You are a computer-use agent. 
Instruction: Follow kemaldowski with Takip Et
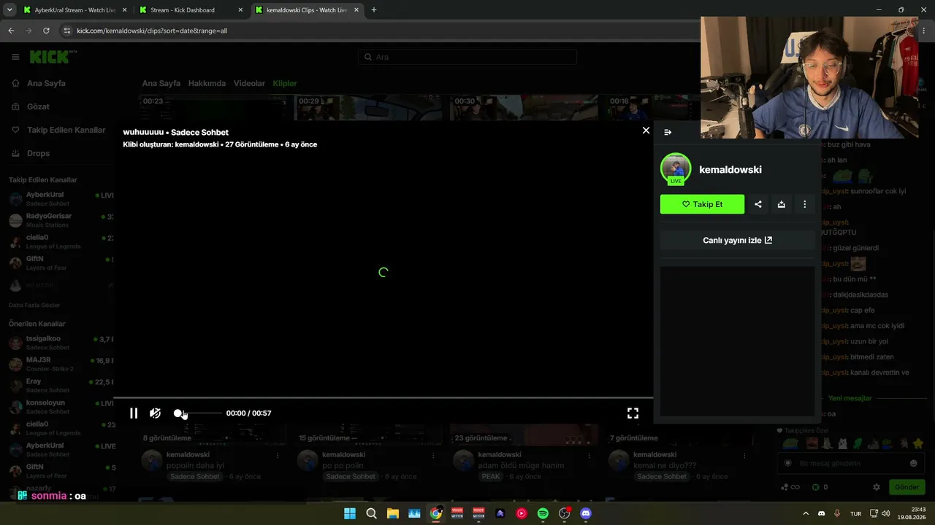point(702,204)
